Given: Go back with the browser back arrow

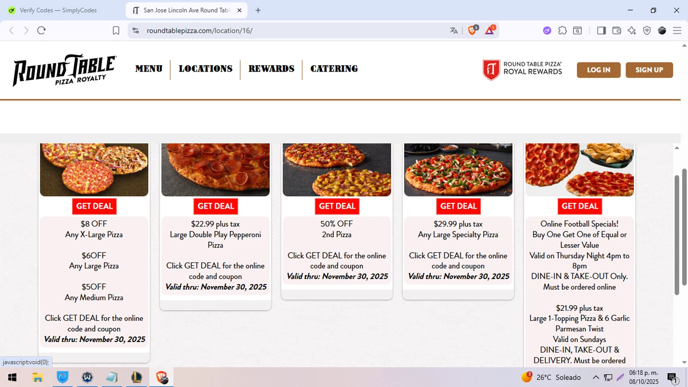Looking at the screenshot, I should [11, 31].
